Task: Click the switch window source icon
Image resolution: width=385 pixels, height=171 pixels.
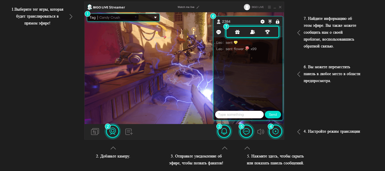Action: 95,132
